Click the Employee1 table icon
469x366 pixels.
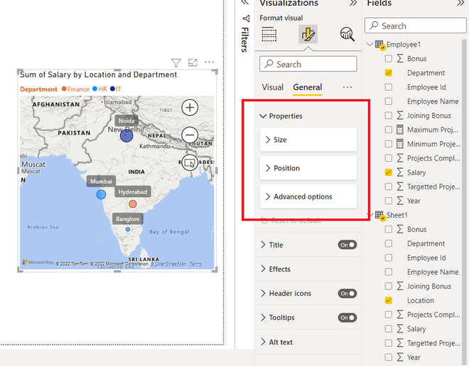379,45
